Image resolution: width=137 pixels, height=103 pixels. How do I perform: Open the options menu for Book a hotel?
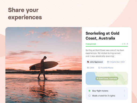click(x=124, y=96)
